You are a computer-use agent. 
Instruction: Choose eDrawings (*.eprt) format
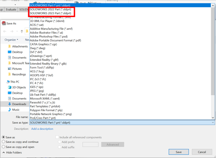tap(120, 56)
